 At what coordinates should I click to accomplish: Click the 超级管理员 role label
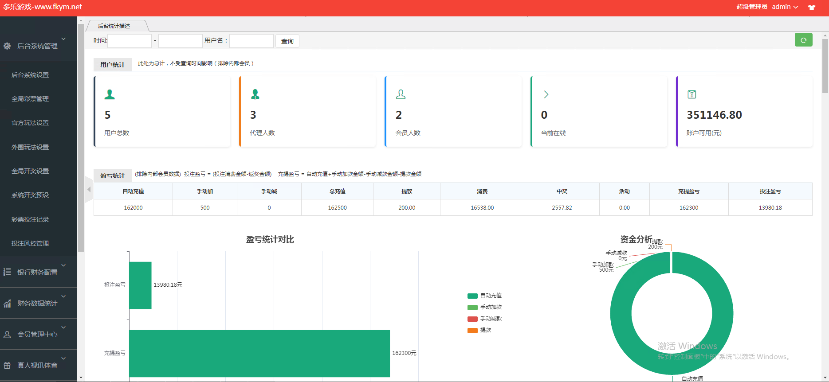752,7
